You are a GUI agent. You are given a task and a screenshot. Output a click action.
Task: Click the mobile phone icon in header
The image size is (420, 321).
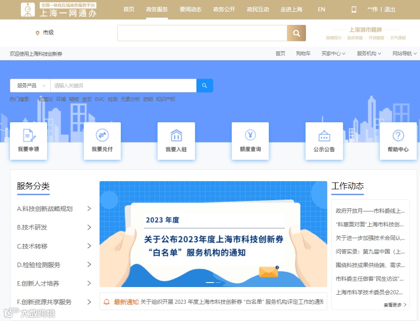tap(354, 10)
